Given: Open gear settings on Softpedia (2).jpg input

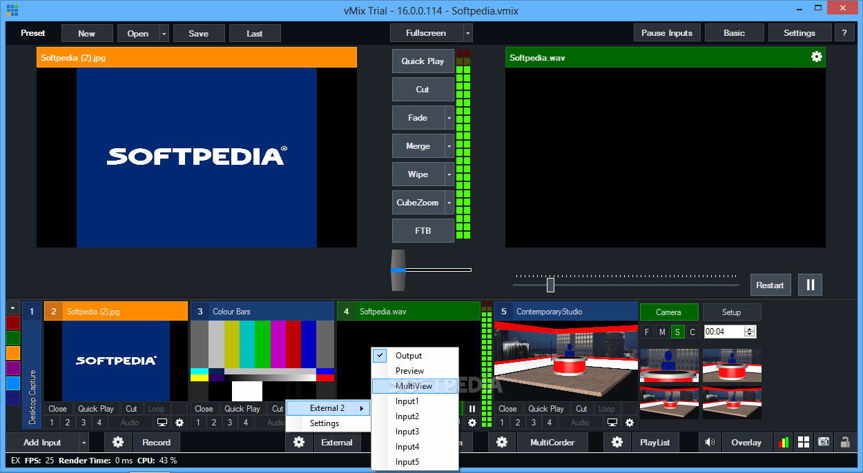Looking at the screenshot, I should (180, 423).
